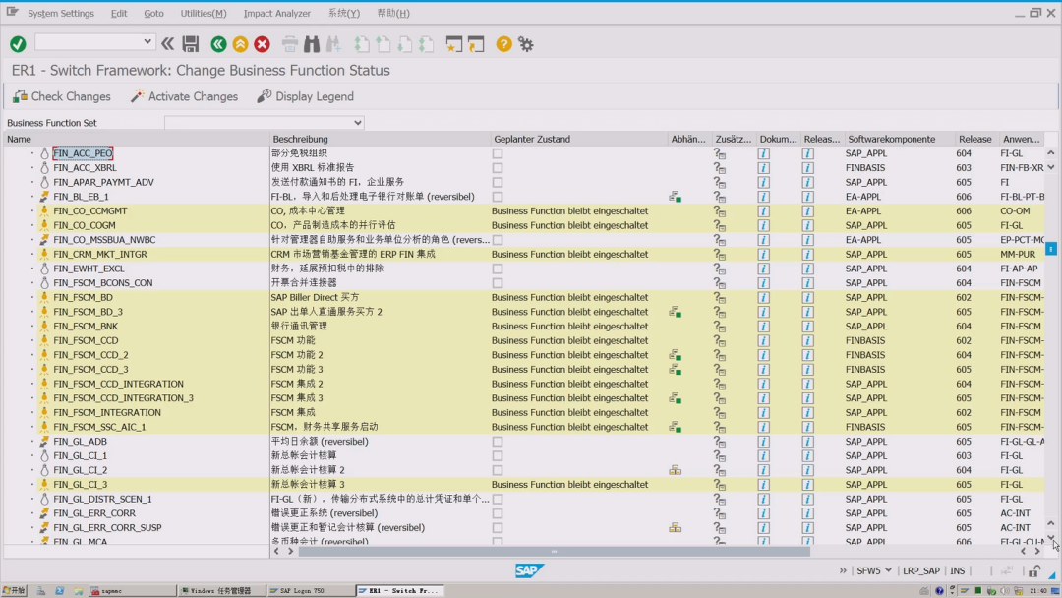This screenshot has height=598, width=1062.
Task: Click the vertical scrollbar down arrow
Action: tap(1051, 538)
